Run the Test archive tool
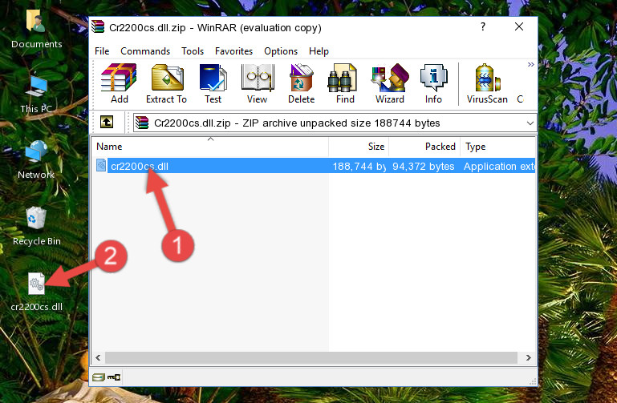Image resolution: width=617 pixels, height=403 pixels. point(213,83)
